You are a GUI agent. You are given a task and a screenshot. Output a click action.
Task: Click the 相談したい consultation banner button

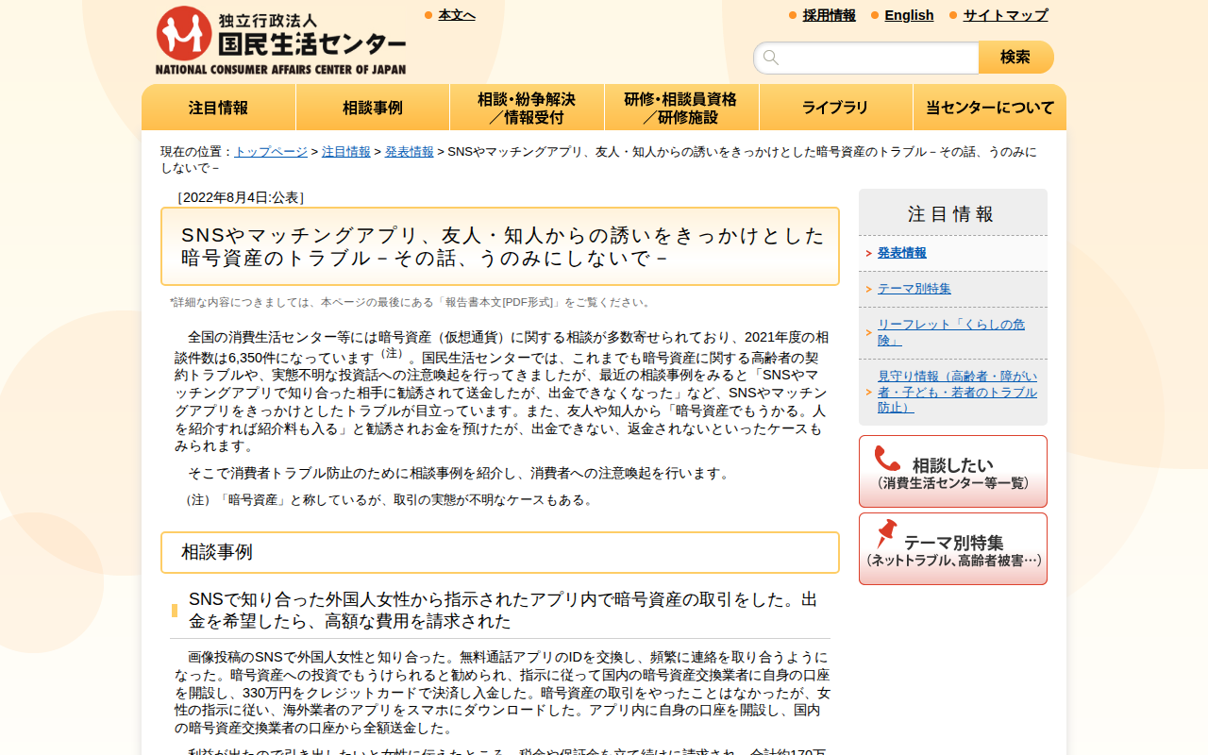tap(953, 472)
